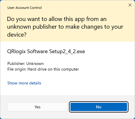Click the User Account Control title text
135x119 pixels.
pyautogui.click(x=25, y=8)
